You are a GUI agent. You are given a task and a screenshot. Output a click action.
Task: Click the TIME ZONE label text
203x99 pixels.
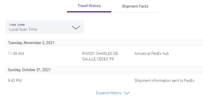click(x=17, y=25)
